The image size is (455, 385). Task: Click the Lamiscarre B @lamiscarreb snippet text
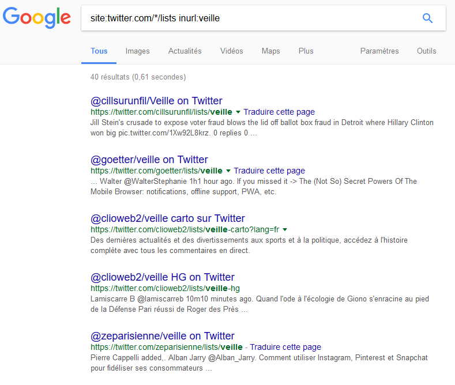(260, 304)
